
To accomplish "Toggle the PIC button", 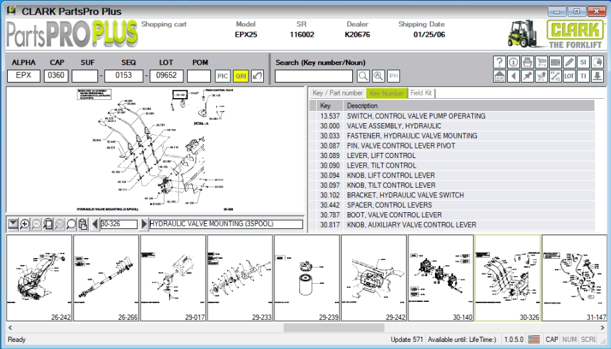I will (223, 76).
